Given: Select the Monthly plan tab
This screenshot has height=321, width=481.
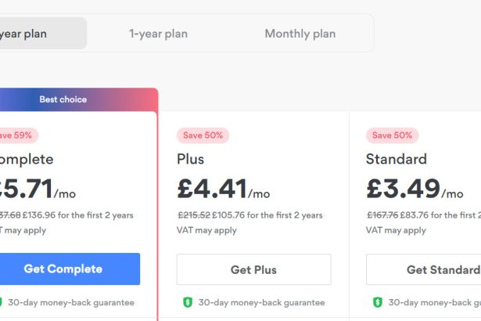Looking at the screenshot, I should (x=300, y=34).
